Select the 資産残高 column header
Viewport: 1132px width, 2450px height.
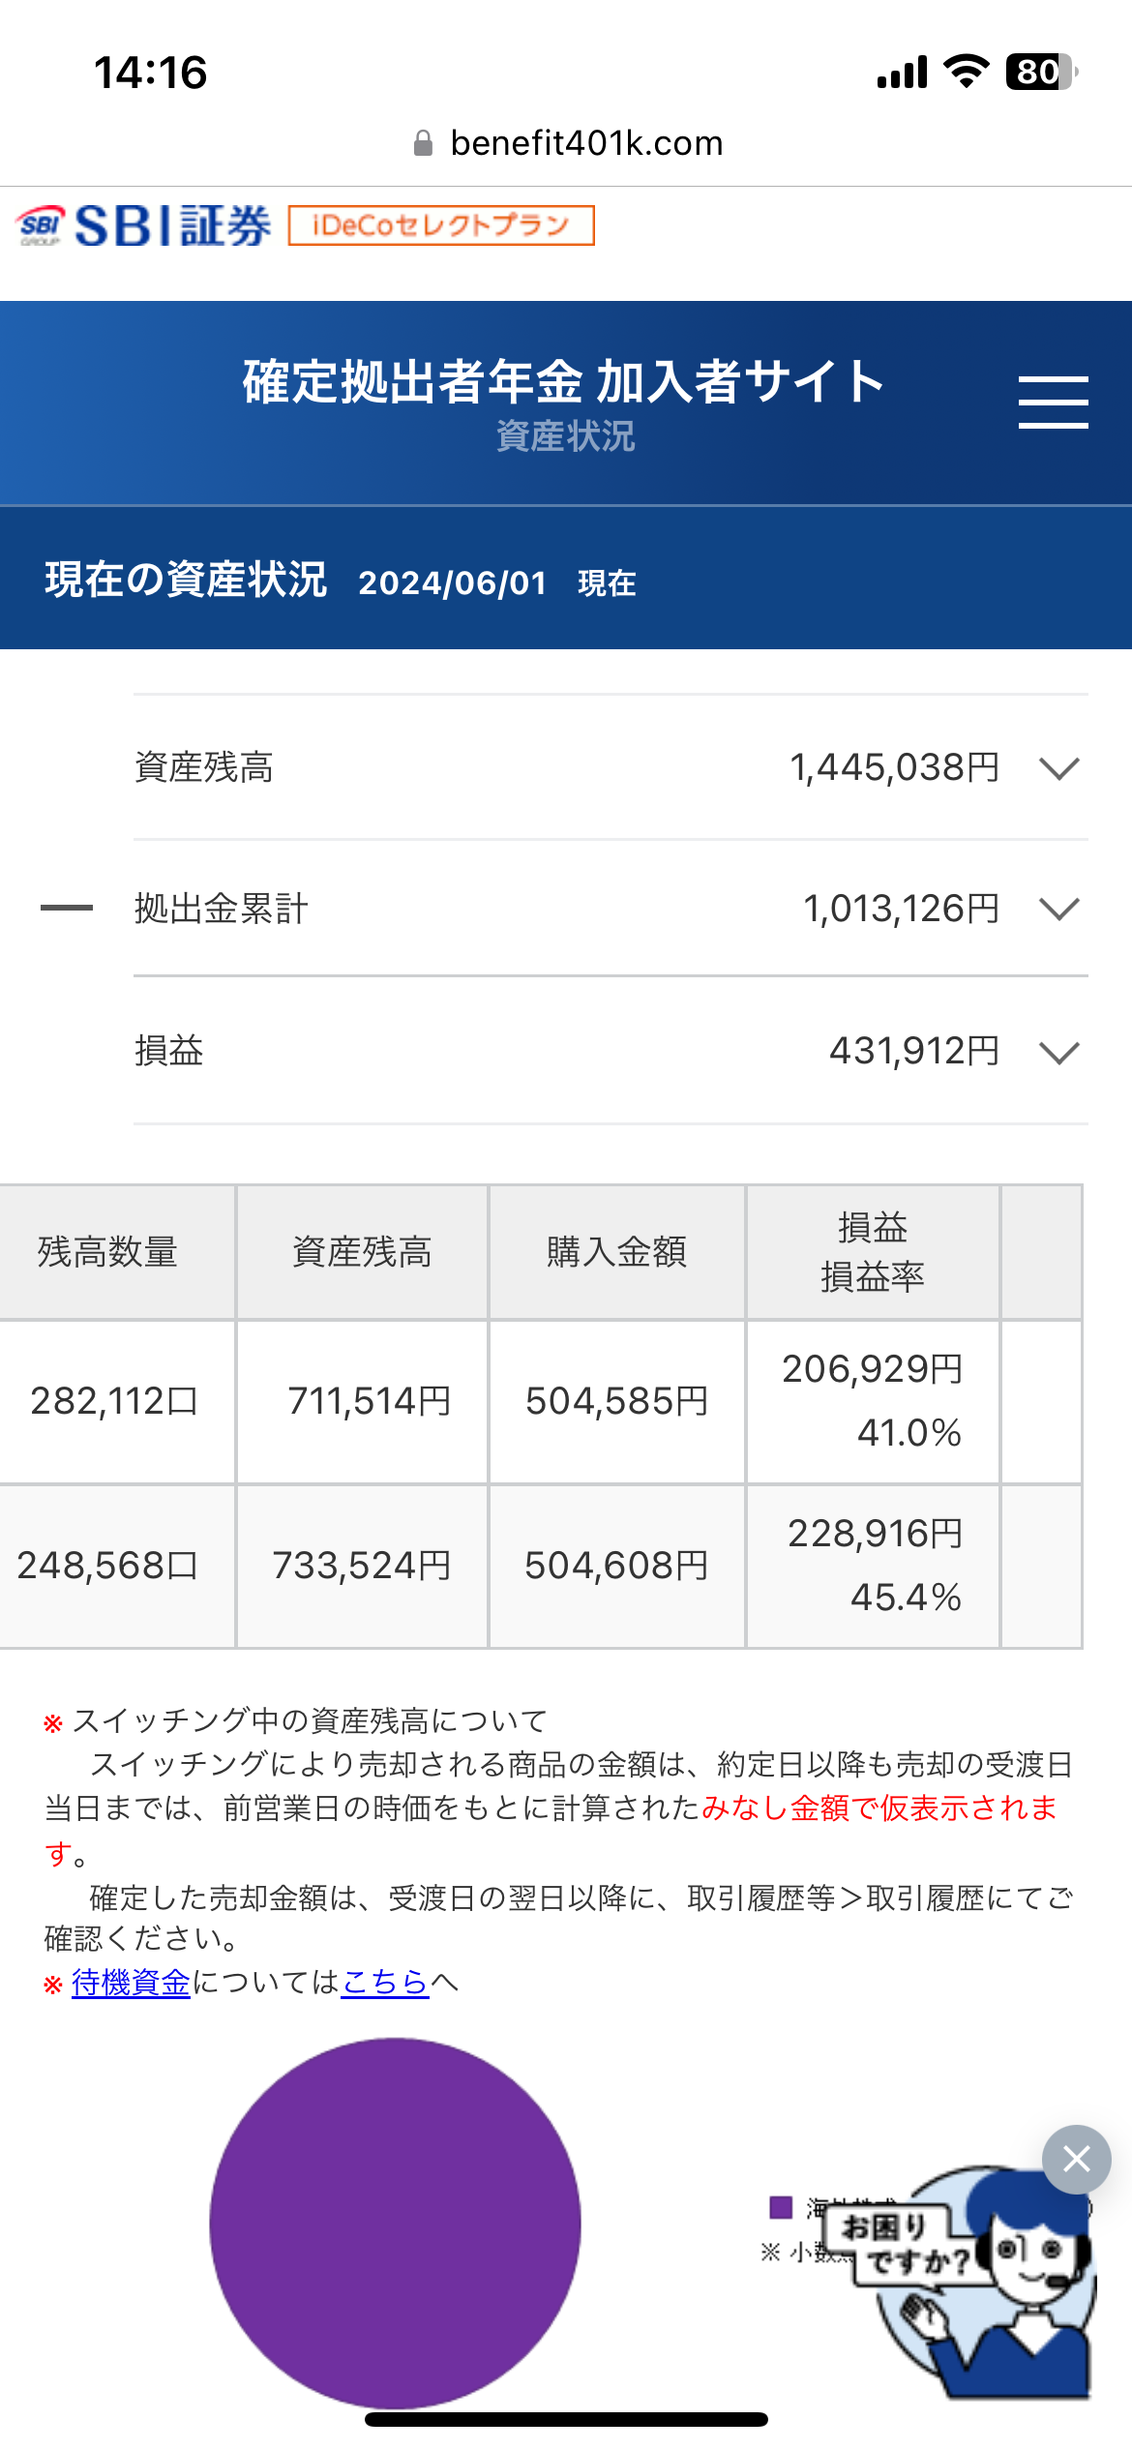click(x=362, y=1252)
